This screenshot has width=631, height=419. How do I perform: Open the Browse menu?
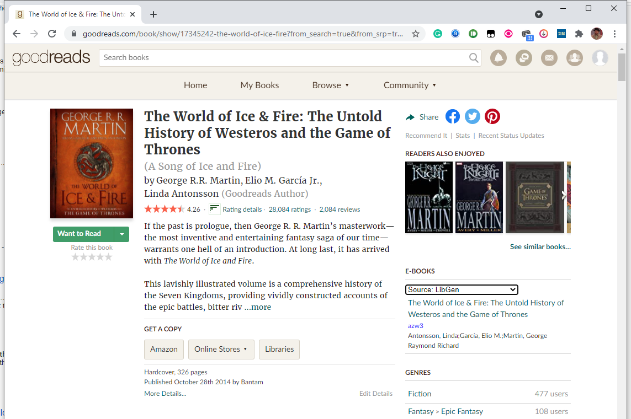click(331, 85)
